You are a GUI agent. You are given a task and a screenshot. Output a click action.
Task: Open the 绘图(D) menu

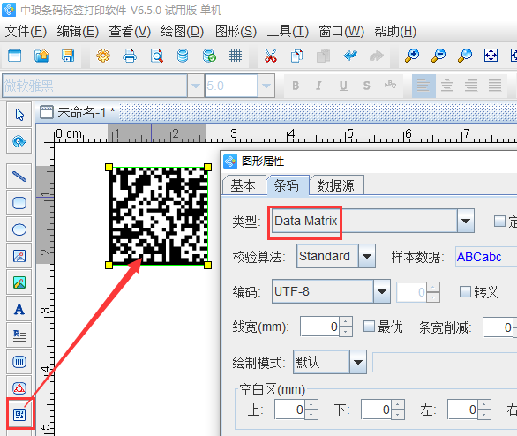point(183,32)
